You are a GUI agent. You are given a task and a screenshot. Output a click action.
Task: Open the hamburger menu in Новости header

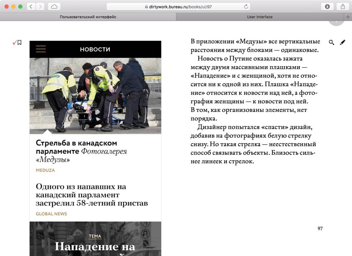(41, 49)
